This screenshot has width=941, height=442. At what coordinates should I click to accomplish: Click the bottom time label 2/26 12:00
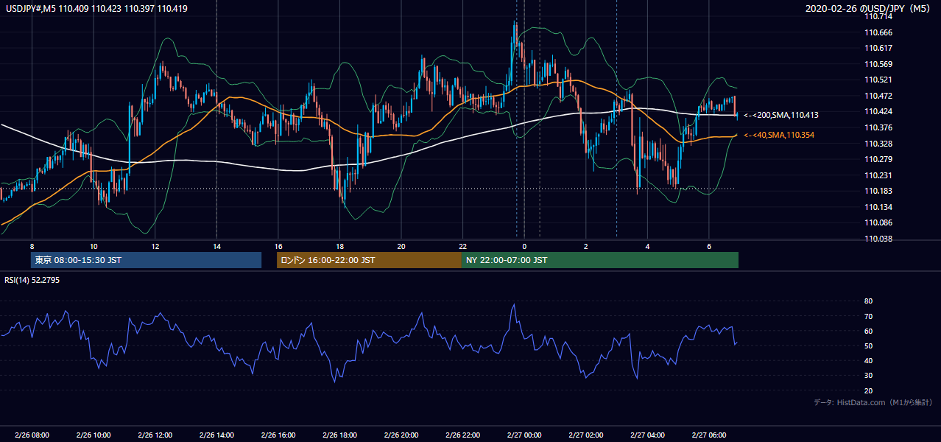[155, 435]
